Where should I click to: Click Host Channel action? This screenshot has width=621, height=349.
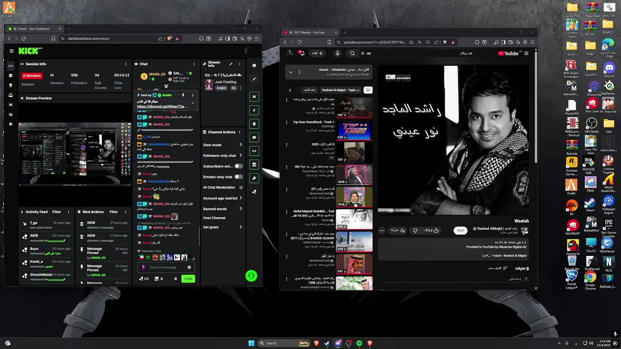coord(214,218)
